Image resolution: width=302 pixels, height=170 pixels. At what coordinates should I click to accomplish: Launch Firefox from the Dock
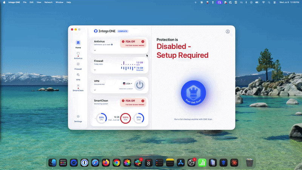coord(106,163)
